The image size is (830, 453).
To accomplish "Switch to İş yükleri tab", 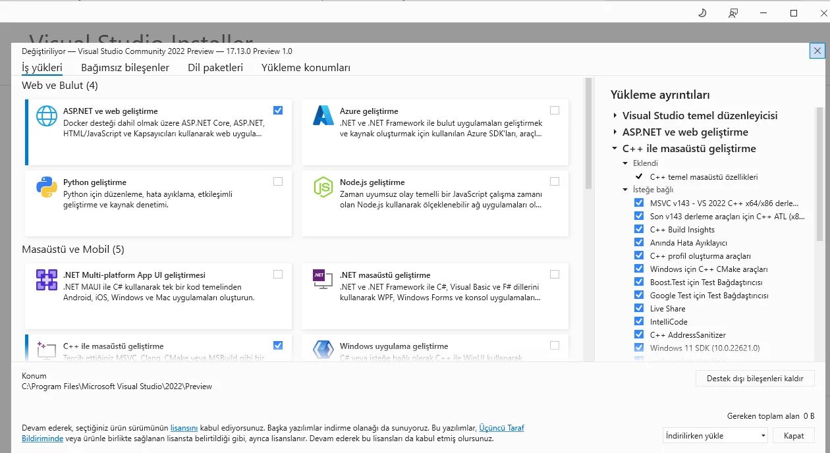I will pos(42,67).
